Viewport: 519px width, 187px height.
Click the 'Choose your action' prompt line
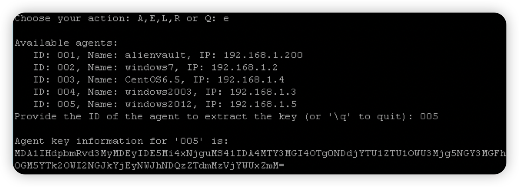pos(121,19)
